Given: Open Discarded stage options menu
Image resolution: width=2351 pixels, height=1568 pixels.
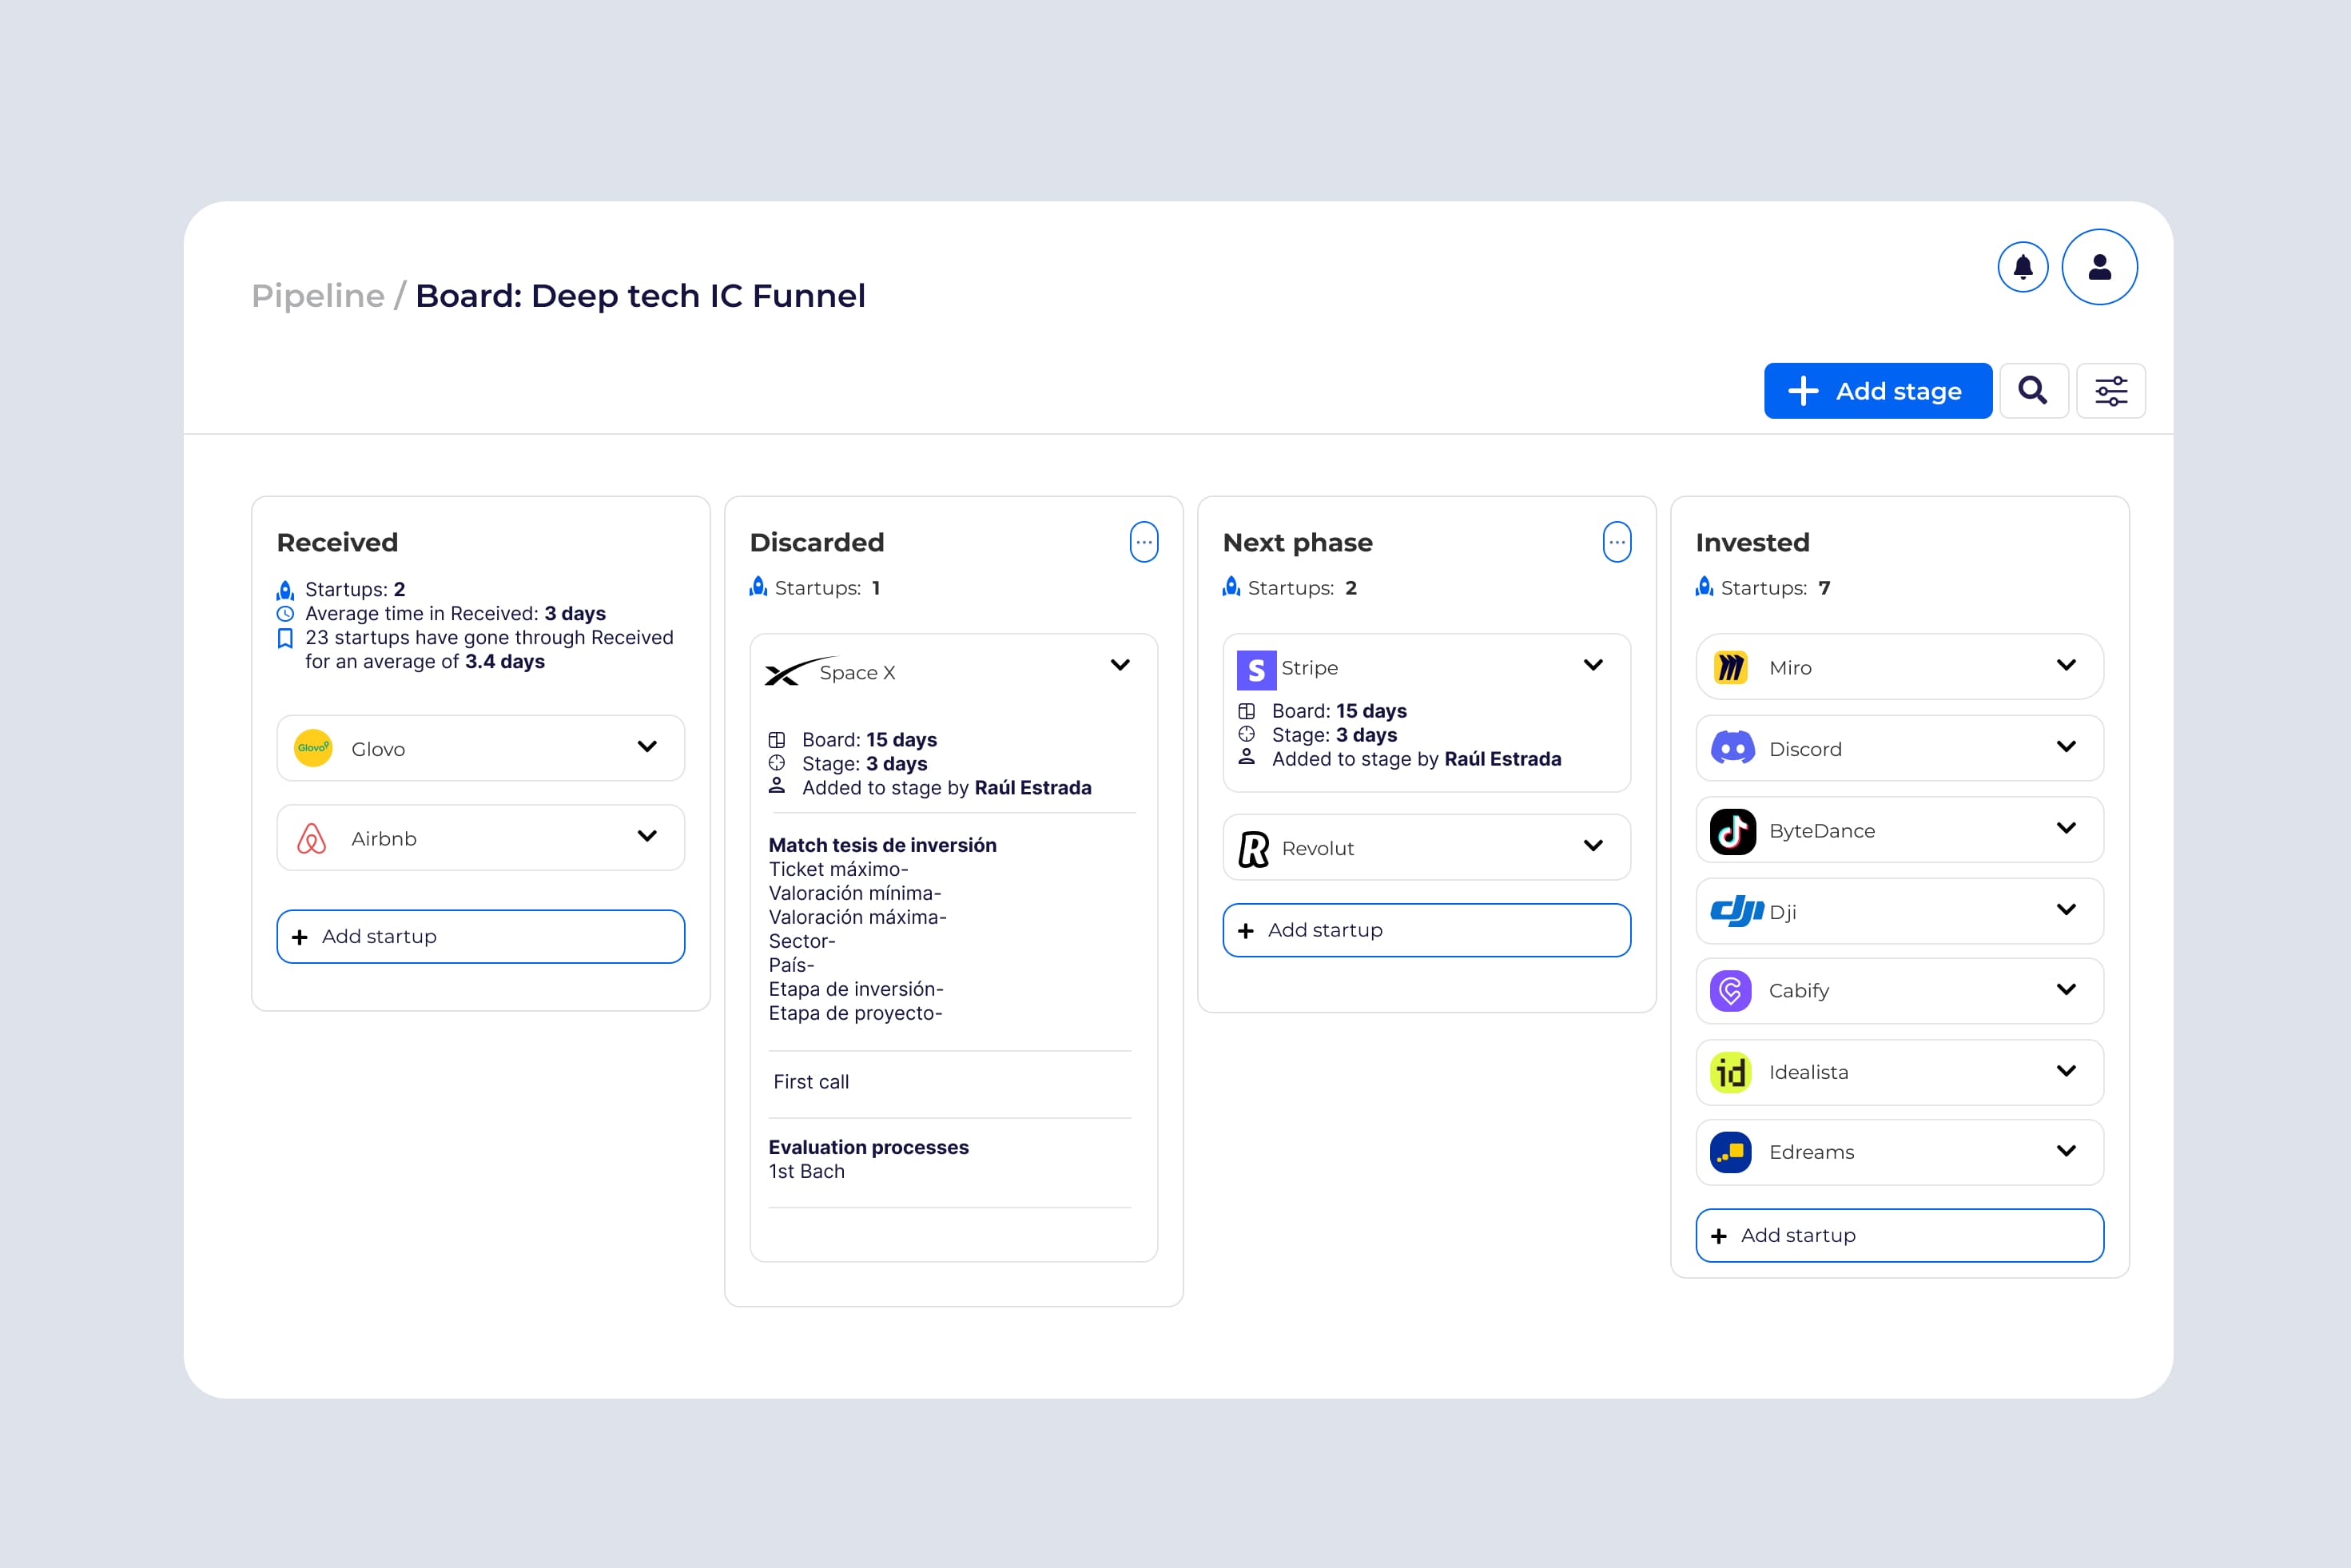Looking at the screenshot, I should (x=1144, y=542).
